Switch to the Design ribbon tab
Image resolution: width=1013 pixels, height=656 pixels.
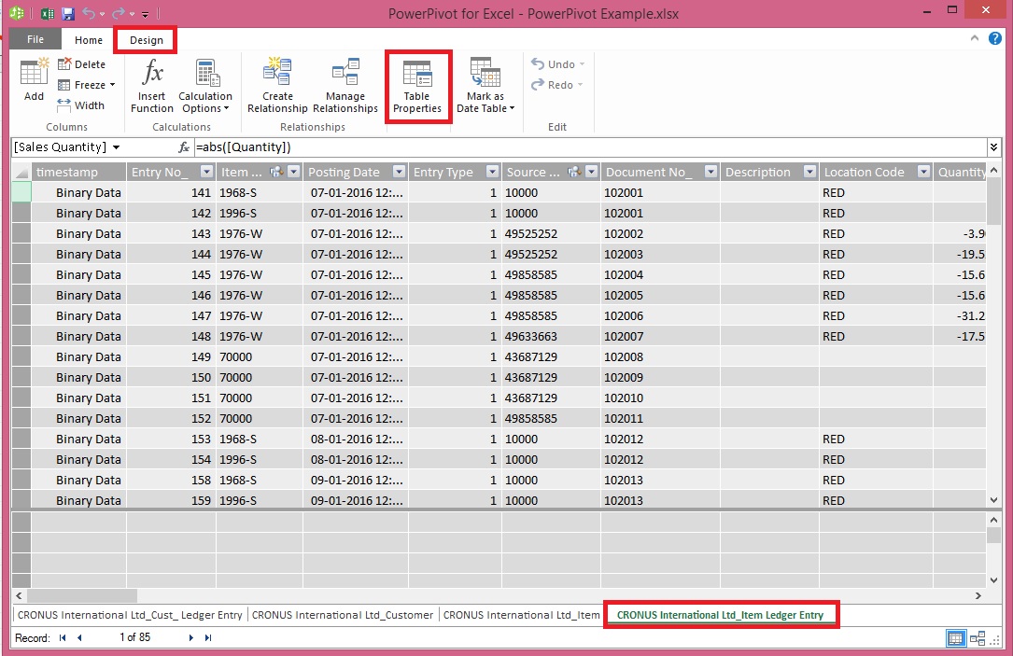click(x=145, y=40)
